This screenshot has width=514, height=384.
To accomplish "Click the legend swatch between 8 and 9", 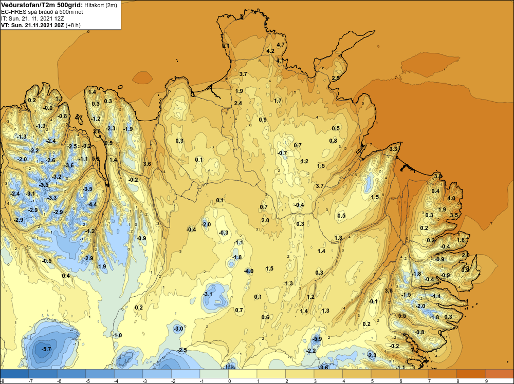I will (471, 374).
